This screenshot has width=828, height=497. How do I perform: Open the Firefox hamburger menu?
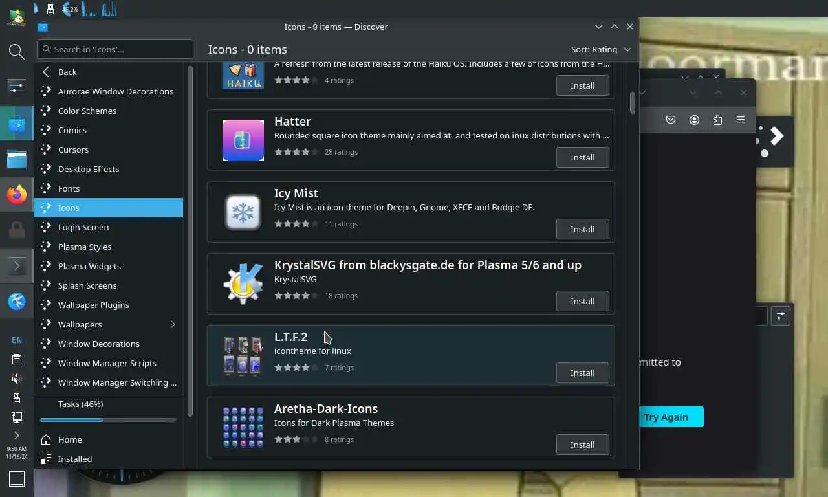point(741,120)
